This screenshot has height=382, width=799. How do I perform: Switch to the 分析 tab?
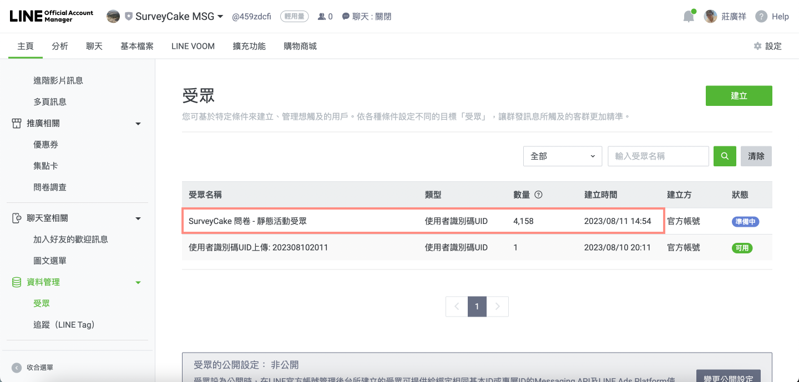coord(60,46)
